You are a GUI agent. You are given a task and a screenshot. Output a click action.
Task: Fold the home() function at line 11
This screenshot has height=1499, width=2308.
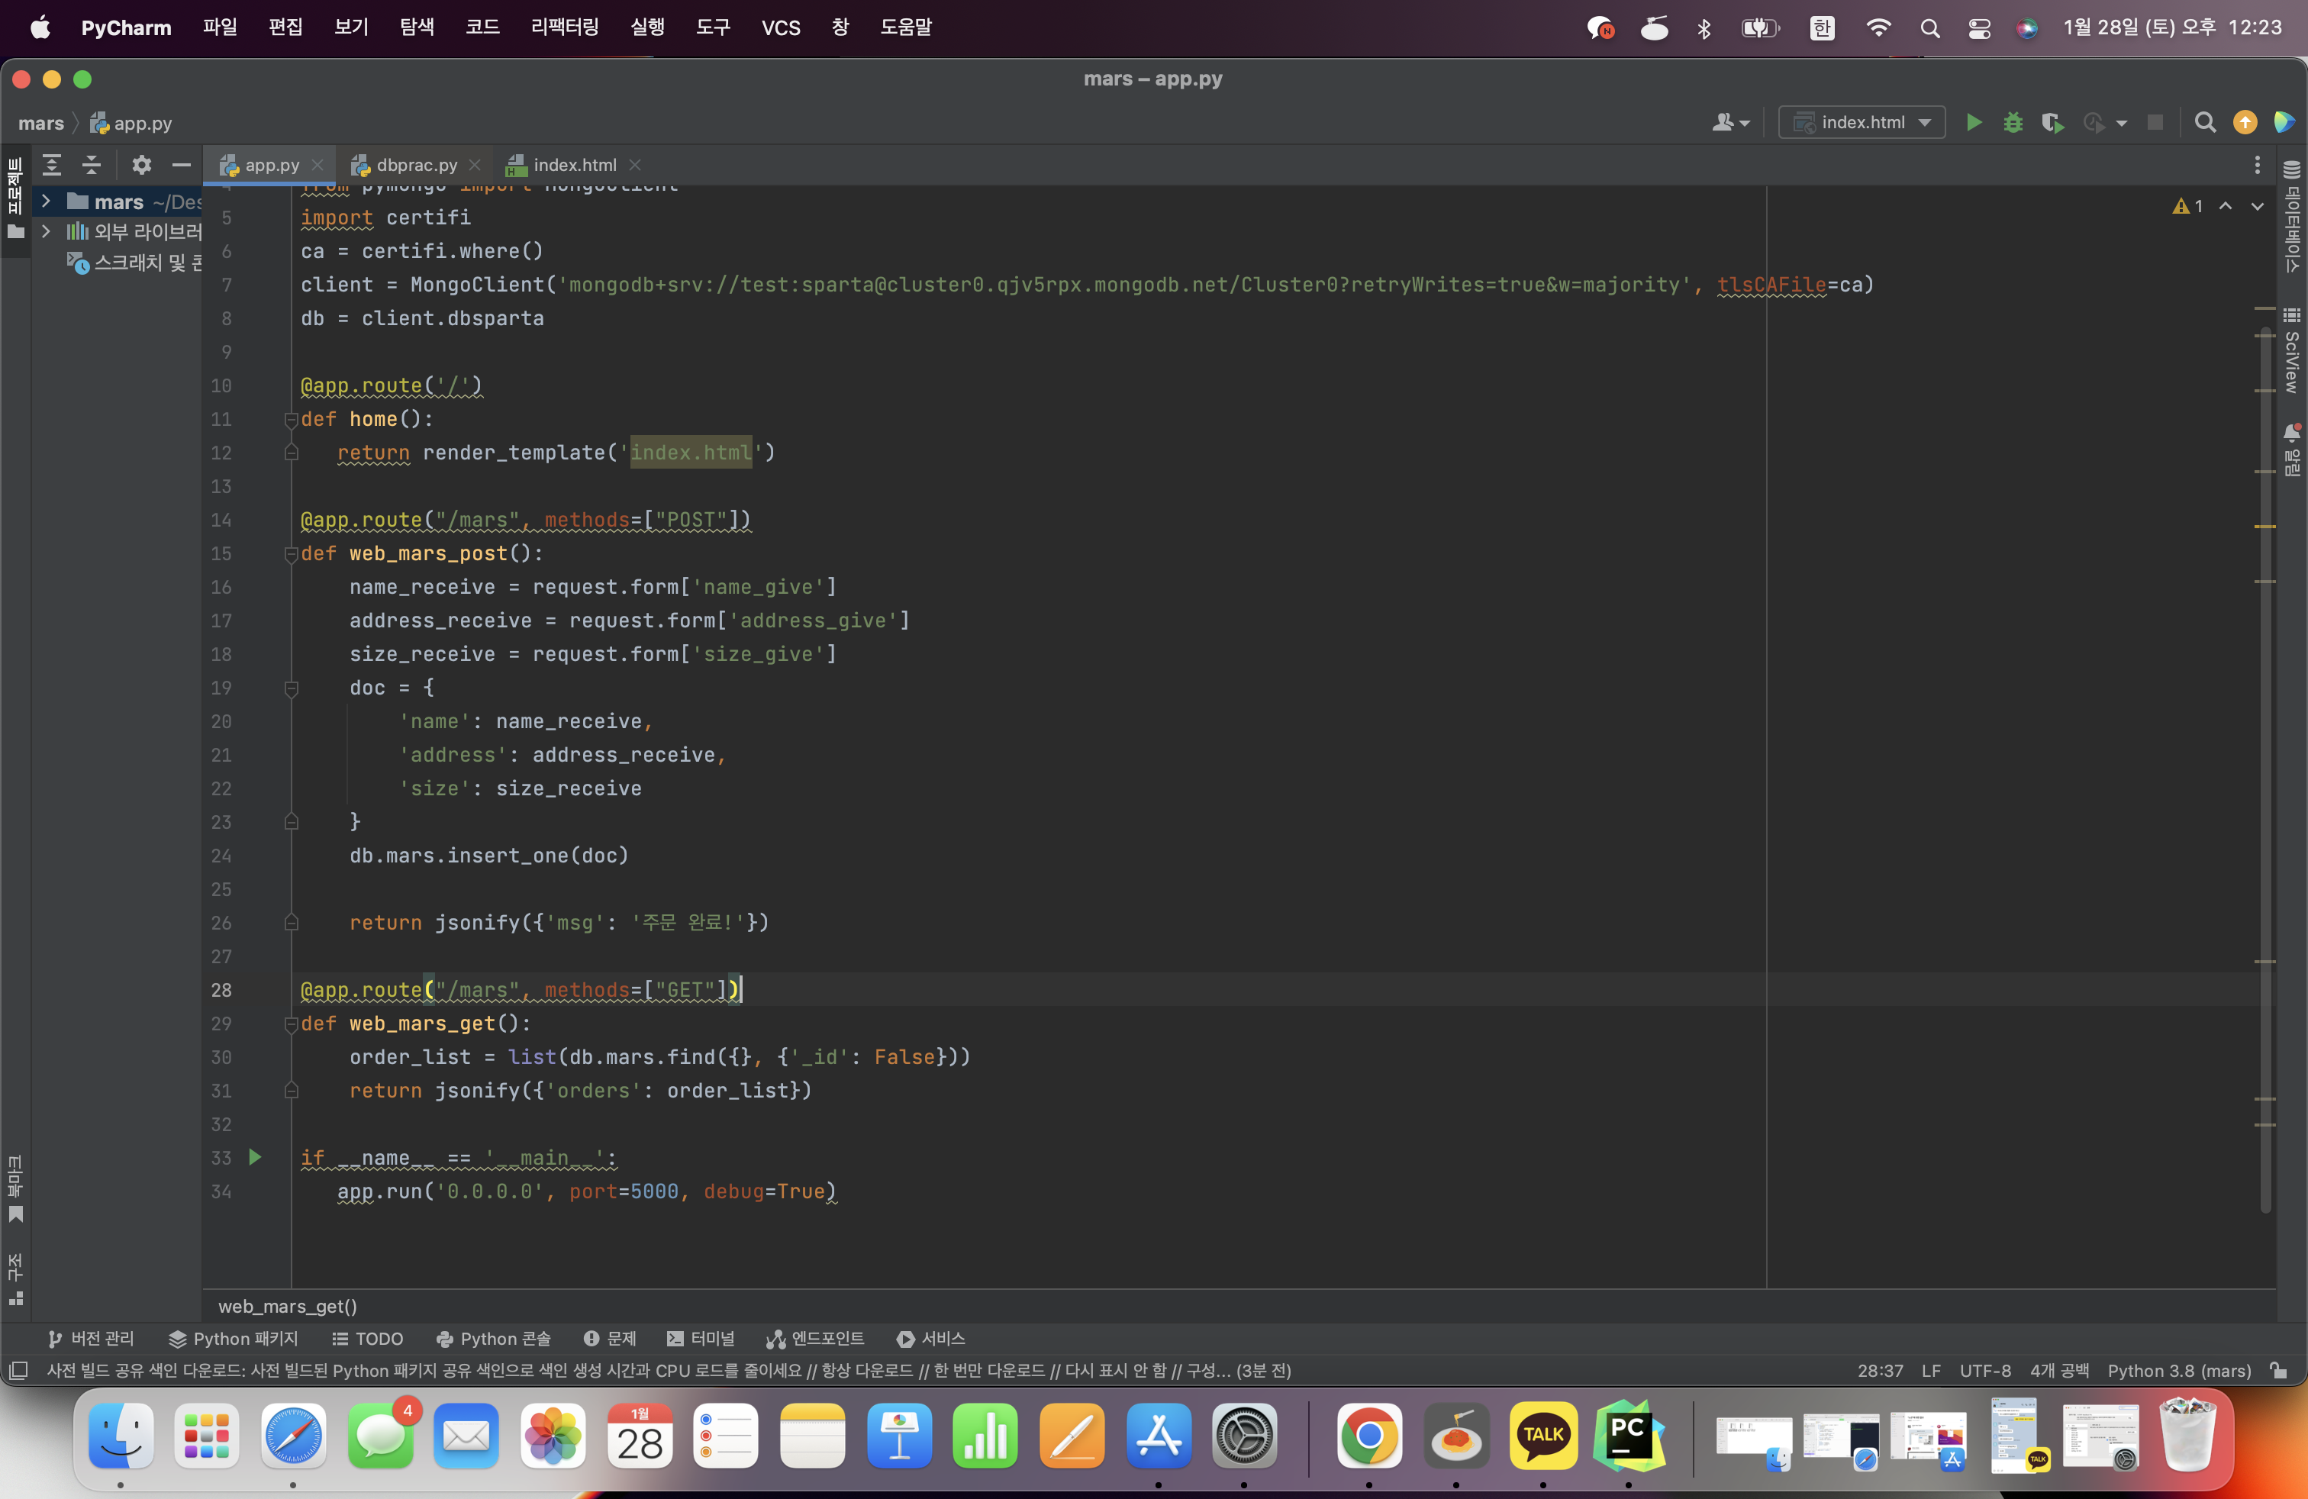coord(290,419)
